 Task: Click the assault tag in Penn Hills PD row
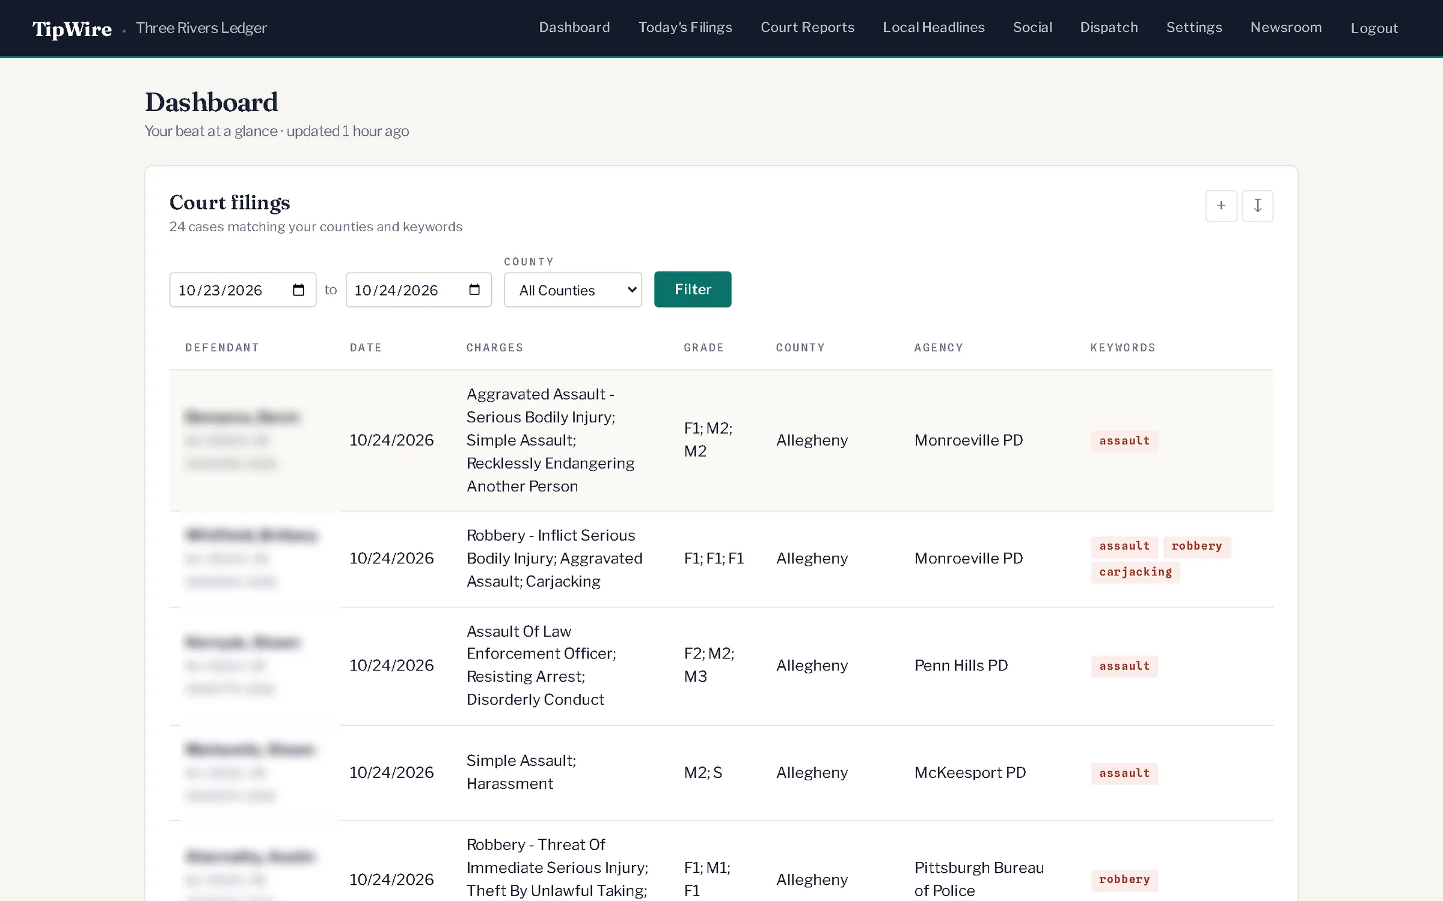[1124, 666]
